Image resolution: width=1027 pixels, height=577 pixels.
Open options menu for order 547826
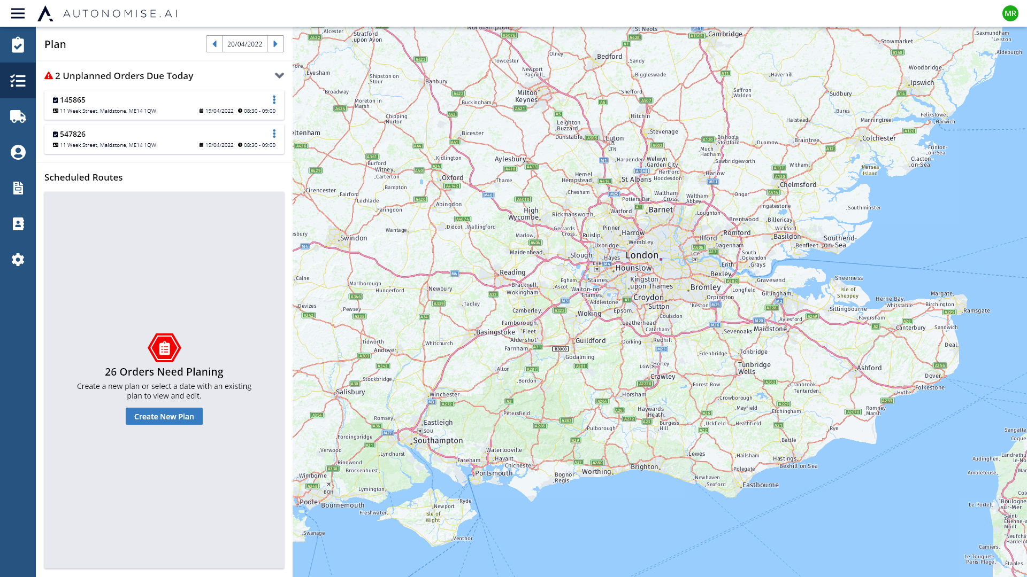[x=274, y=134]
